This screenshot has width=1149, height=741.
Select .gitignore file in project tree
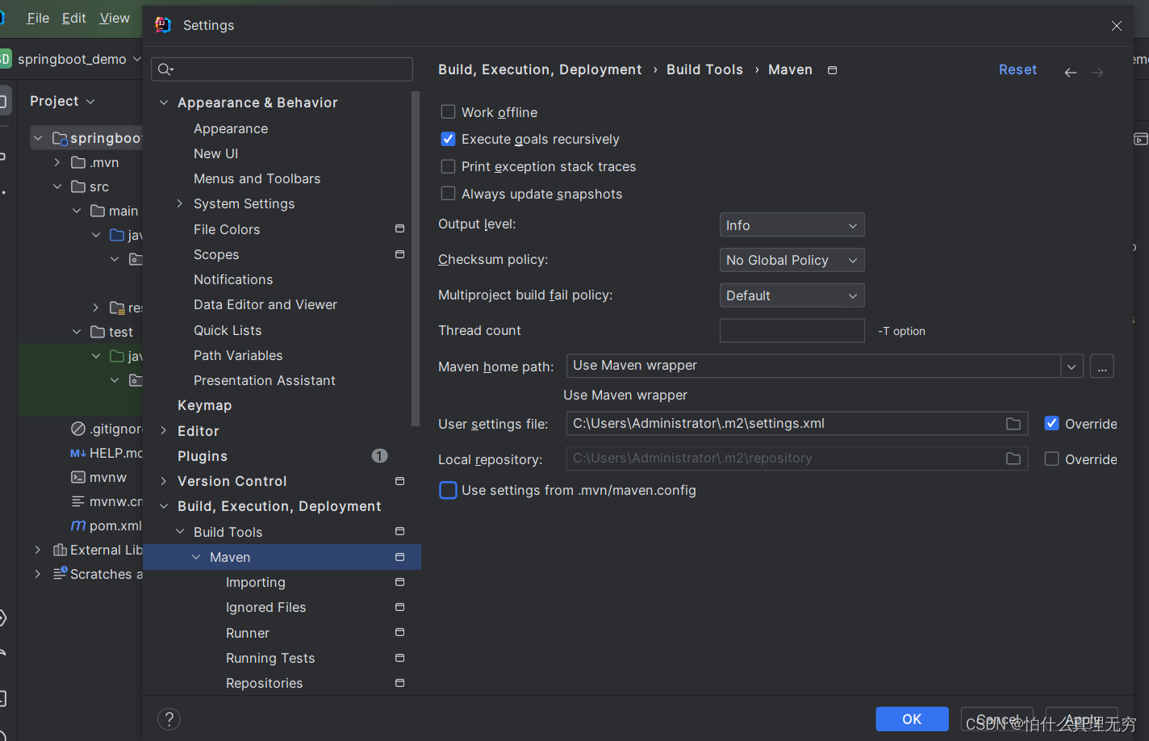(x=107, y=429)
